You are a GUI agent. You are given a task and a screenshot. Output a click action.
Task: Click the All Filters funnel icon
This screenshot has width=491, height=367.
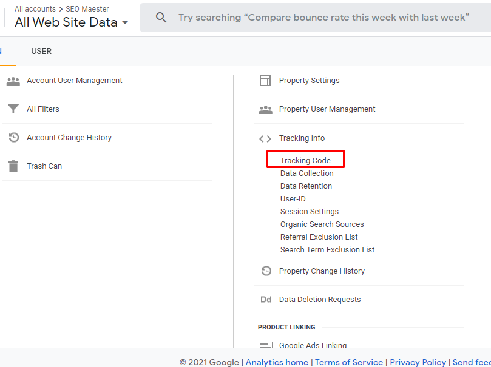click(x=13, y=109)
